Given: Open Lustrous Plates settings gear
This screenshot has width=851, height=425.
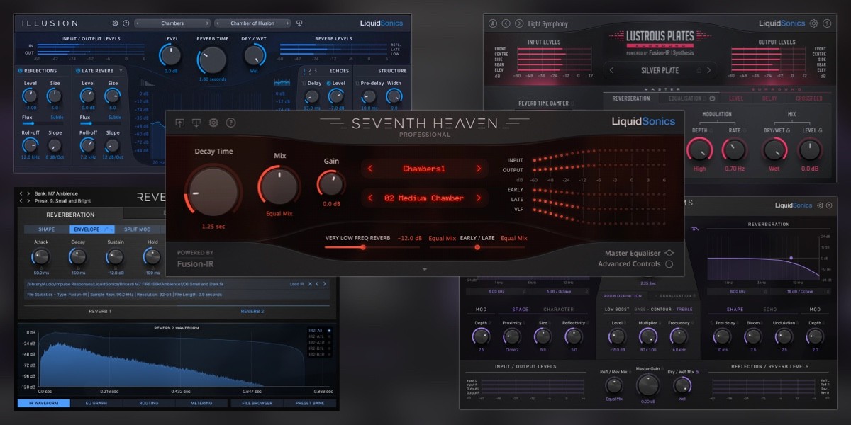Looking at the screenshot, I should click(x=813, y=23).
